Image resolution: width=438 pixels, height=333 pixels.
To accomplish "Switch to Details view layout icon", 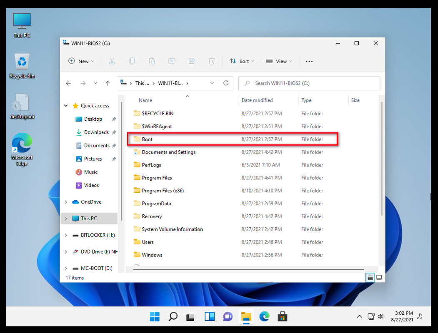I will [370, 278].
